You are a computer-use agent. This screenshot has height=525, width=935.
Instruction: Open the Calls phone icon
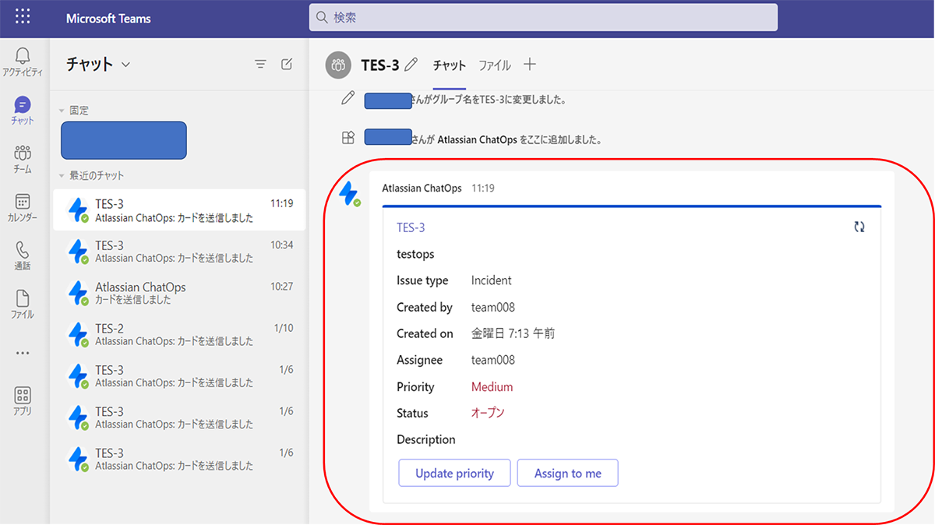click(x=23, y=250)
